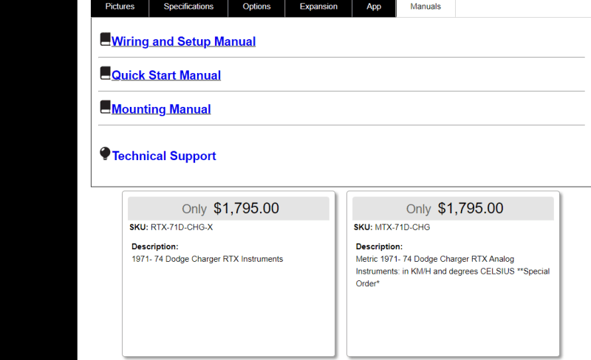Go to Technical Support

click(164, 156)
